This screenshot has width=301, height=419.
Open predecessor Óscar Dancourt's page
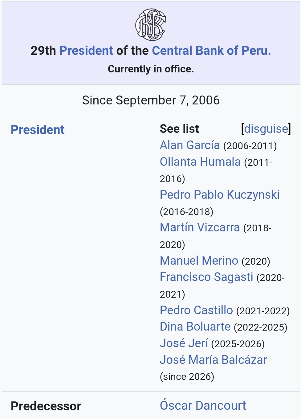[x=203, y=405]
